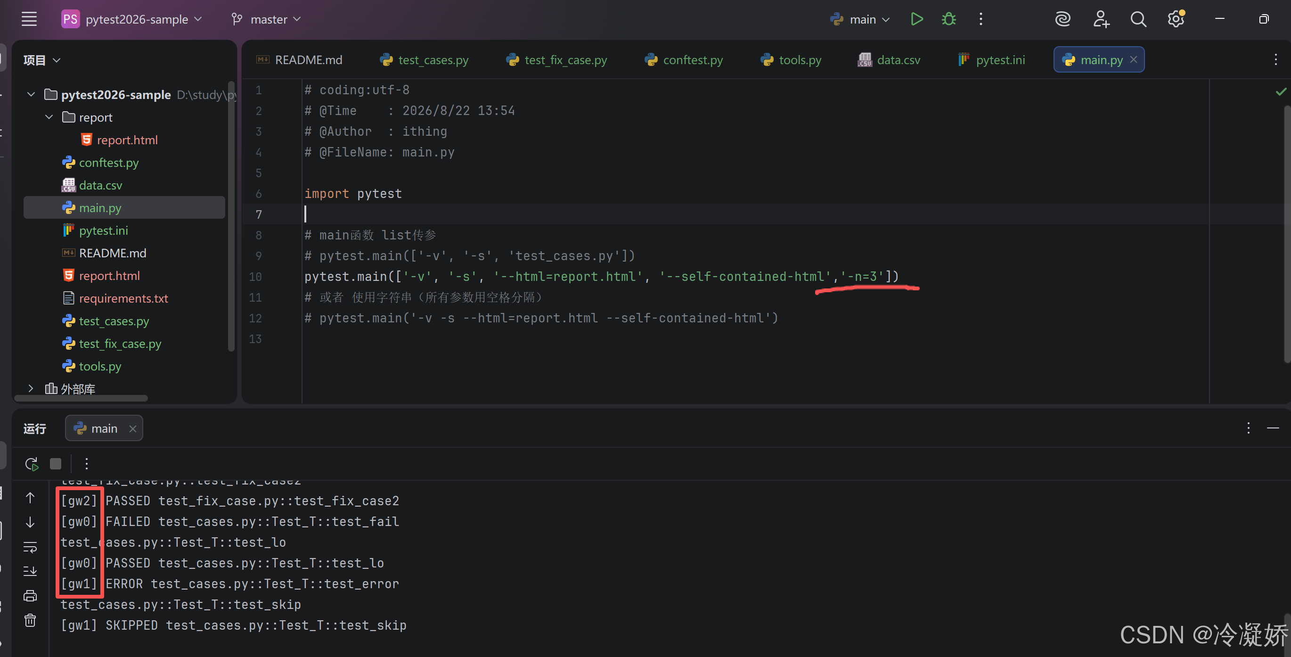Open the main run configuration dropdown
Screen dimensions: 1291x657
click(859, 19)
